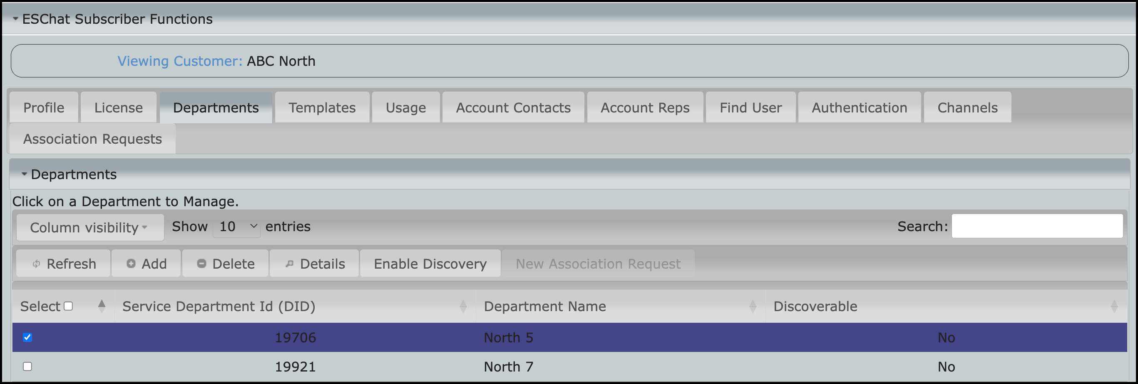Sort by Select column arrows
This screenshot has width=1138, height=384.
pos(102,306)
